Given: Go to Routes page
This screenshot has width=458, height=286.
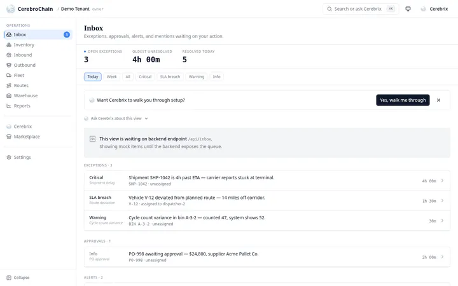Looking at the screenshot, I should point(38,86).
